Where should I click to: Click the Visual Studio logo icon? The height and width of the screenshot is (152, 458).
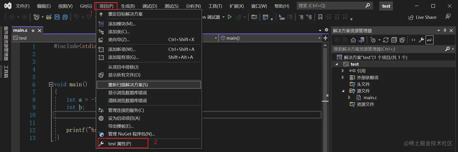tap(8, 6)
